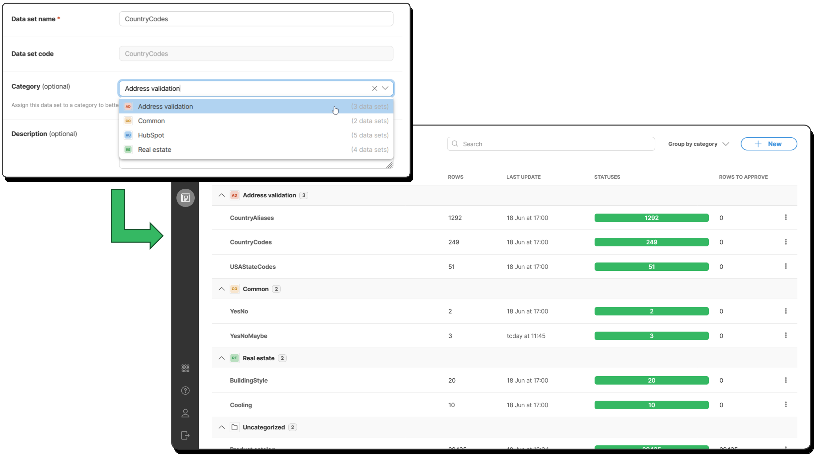Open the user profile icon in sidebar
This screenshot has height=457, width=817.
coord(185,413)
